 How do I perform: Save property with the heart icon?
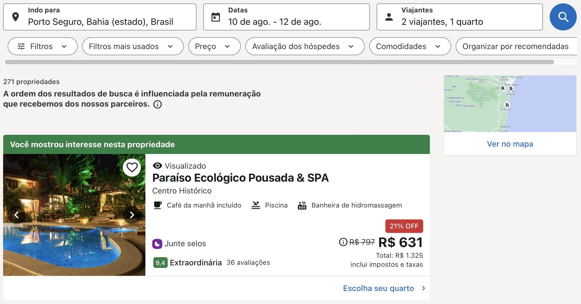pyautogui.click(x=132, y=168)
